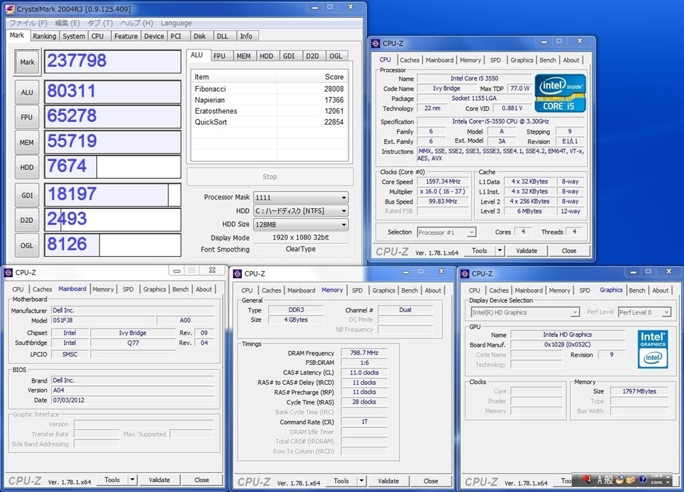Click the ALU benchmark button
The width and height of the screenshot is (684, 492).
pyautogui.click(x=27, y=92)
